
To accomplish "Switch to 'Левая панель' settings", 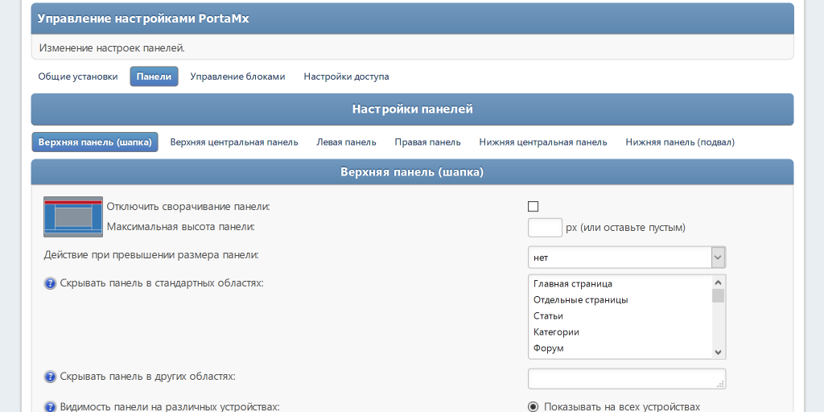I will tap(346, 142).
